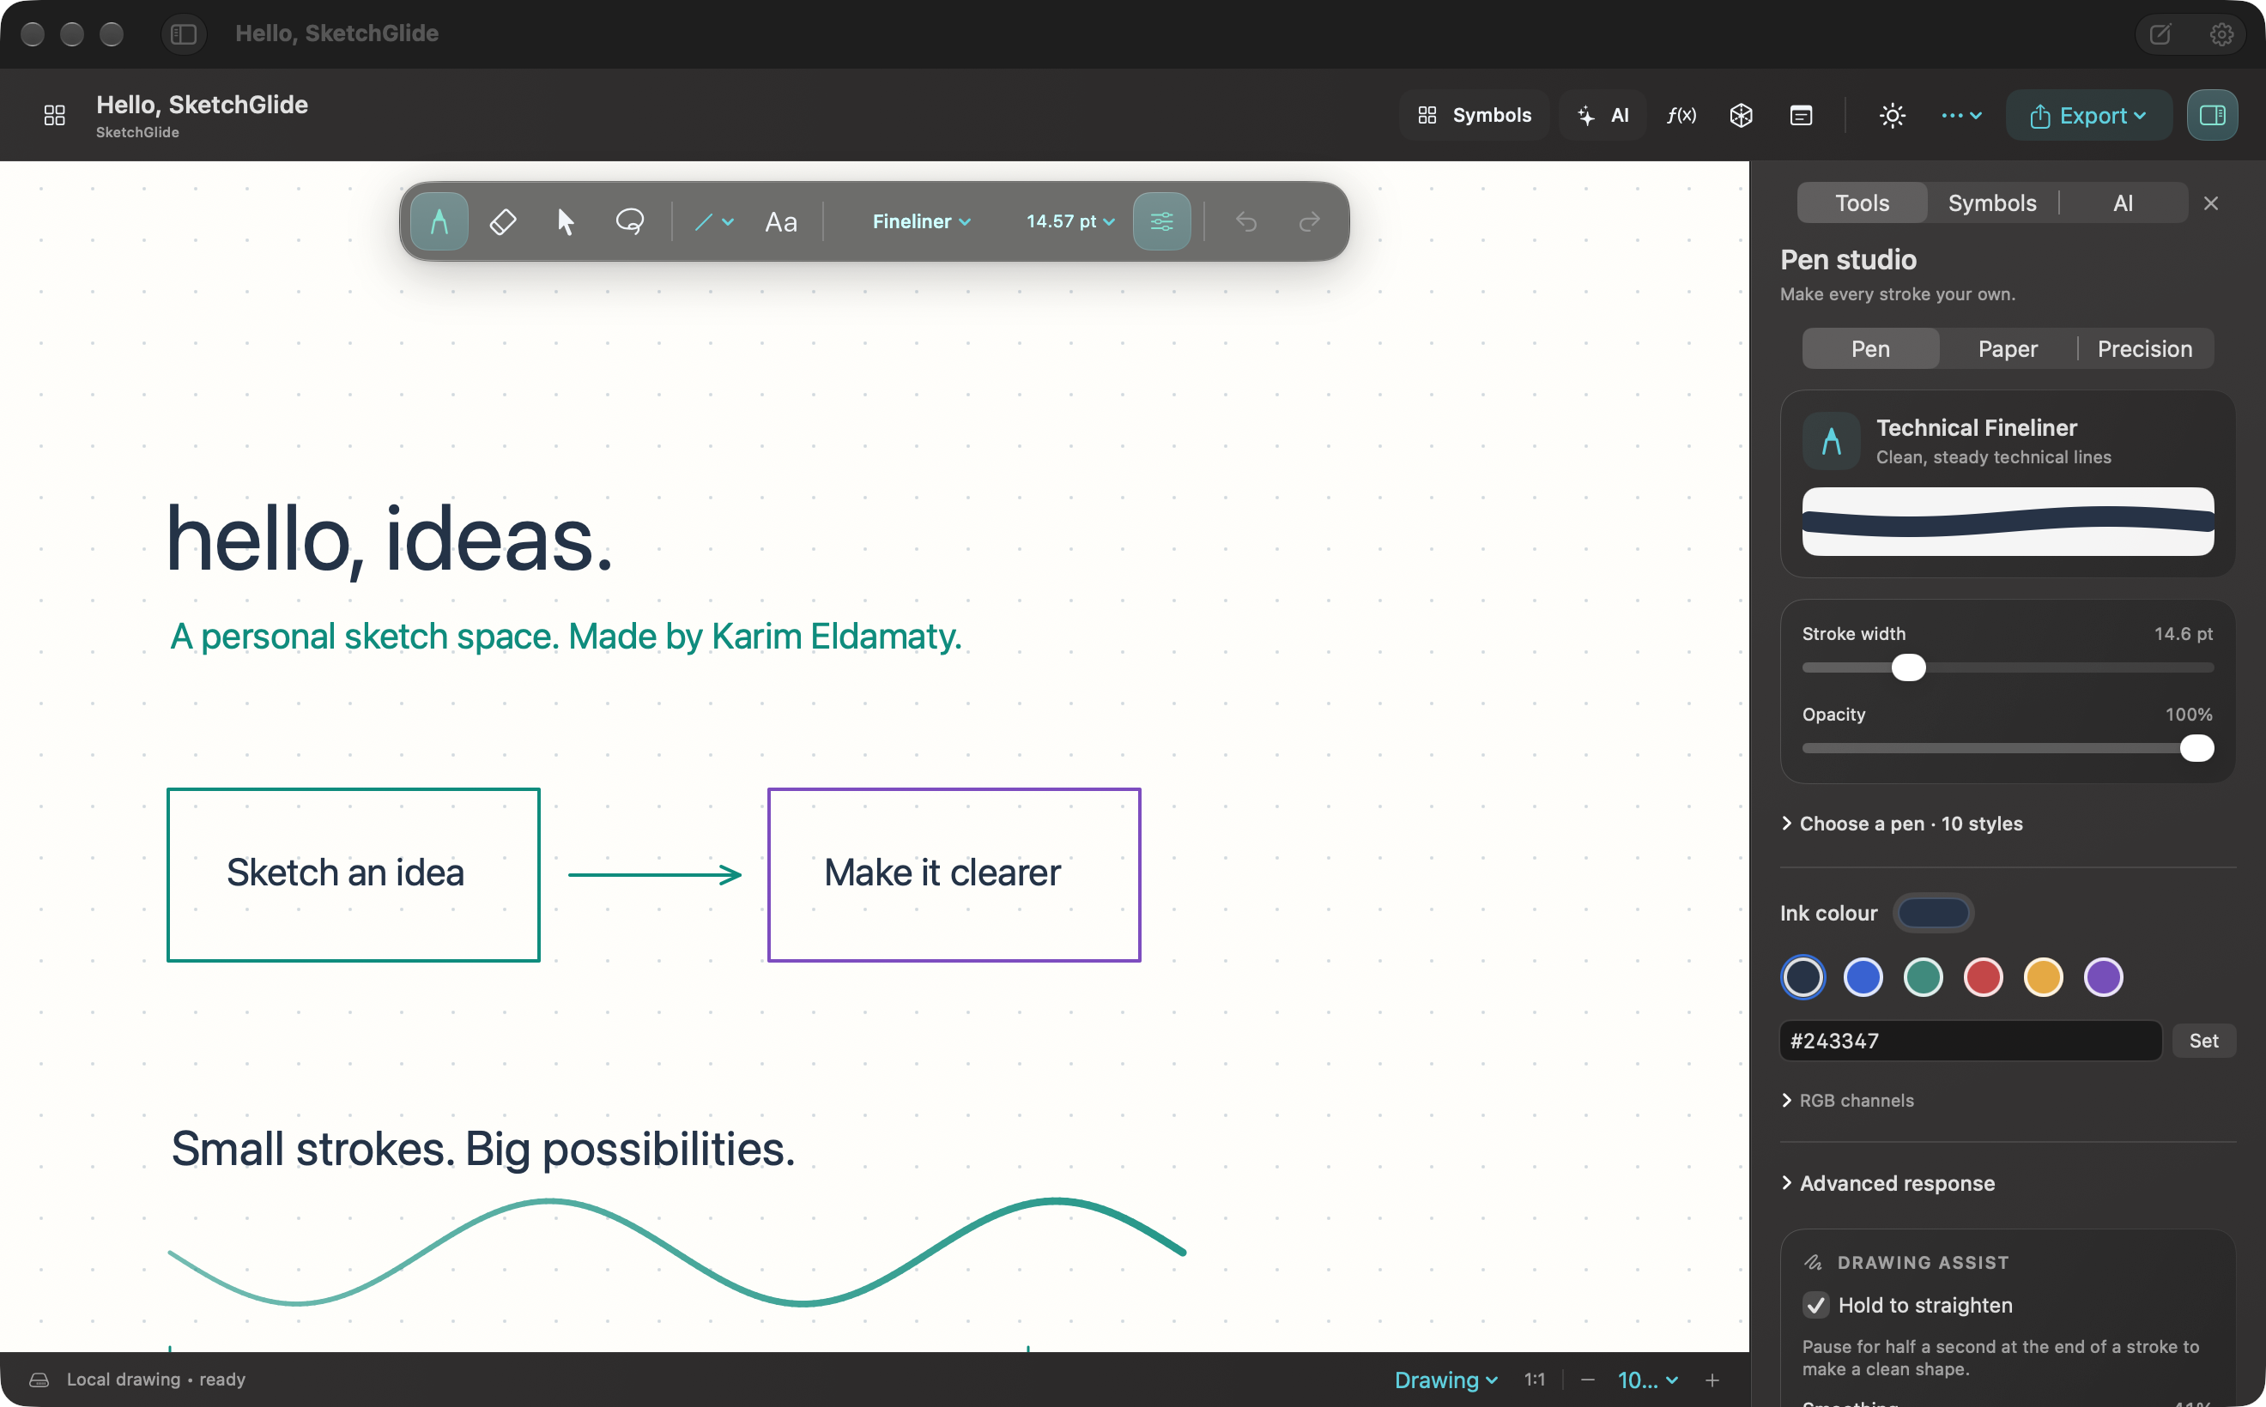The height and width of the screenshot is (1407, 2266).
Task: Open the settings gear icon
Action: 2221,34
